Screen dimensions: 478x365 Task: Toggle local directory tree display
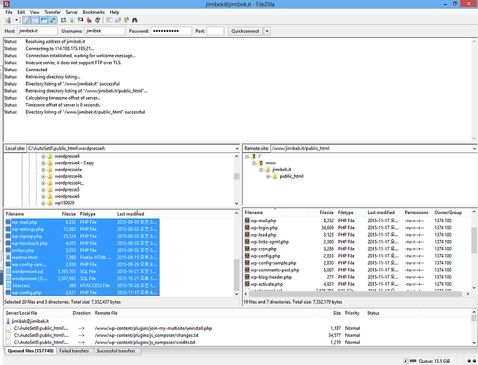coord(35,20)
